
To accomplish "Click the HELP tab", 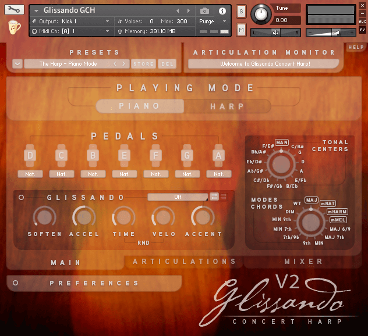I will (x=356, y=47).
